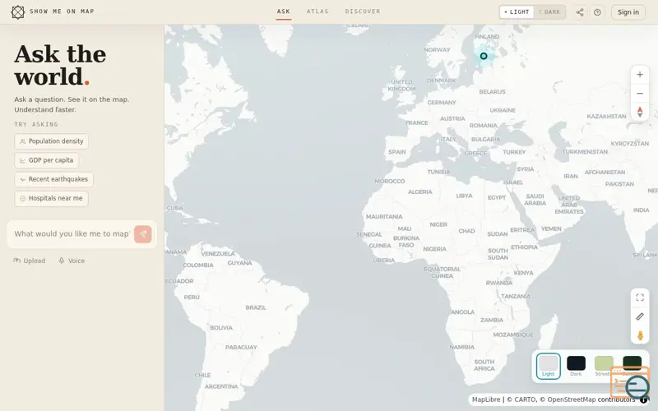Click the location marker near Finland

click(484, 56)
